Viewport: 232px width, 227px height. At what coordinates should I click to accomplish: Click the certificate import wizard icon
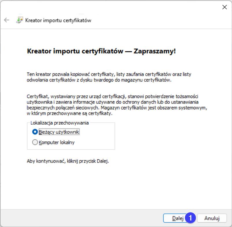(19, 20)
